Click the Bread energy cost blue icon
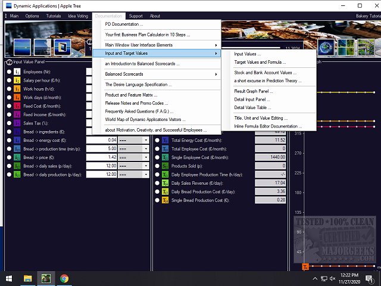The height and width of the screenshot is (286, 381). tap(17, 140)
